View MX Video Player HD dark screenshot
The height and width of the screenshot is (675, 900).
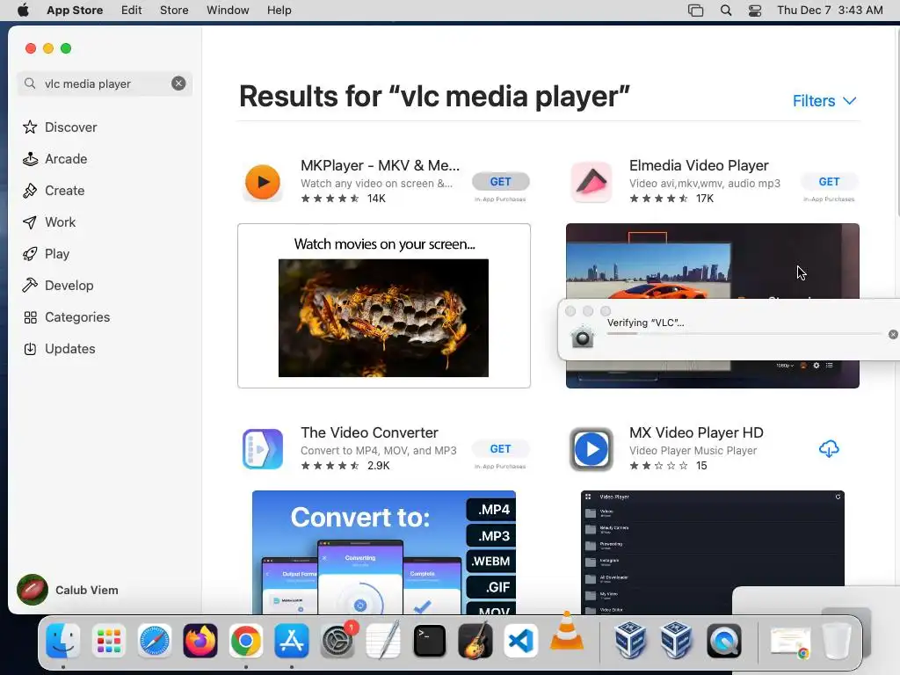[712, 552]
